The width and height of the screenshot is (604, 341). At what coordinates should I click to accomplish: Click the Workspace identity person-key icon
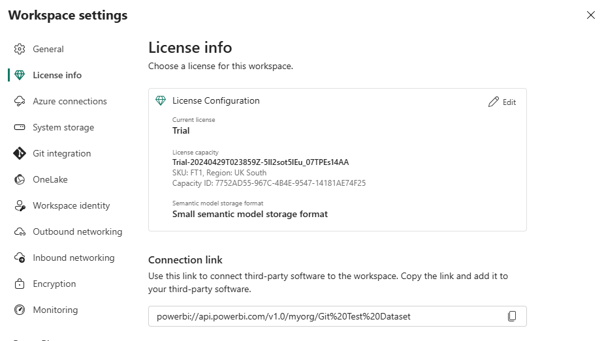tap(20, 205)
